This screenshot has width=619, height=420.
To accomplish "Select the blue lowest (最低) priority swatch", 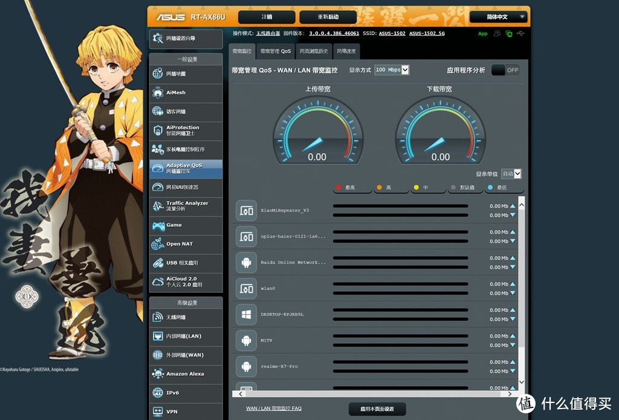I will click(x=490, y=187).
